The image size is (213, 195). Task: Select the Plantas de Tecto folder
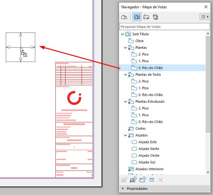click(148, 75)
